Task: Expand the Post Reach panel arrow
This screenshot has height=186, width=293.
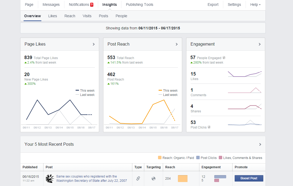Action: point(177,44)
